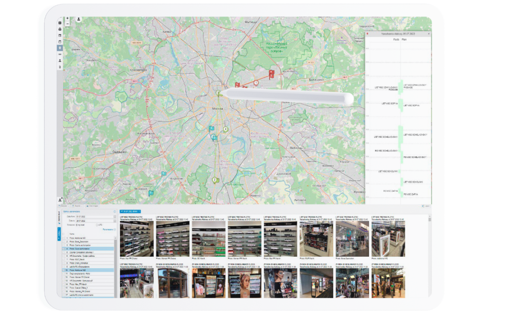Select the location pin sidebar icon
The image size is (512, 316).
60,48
